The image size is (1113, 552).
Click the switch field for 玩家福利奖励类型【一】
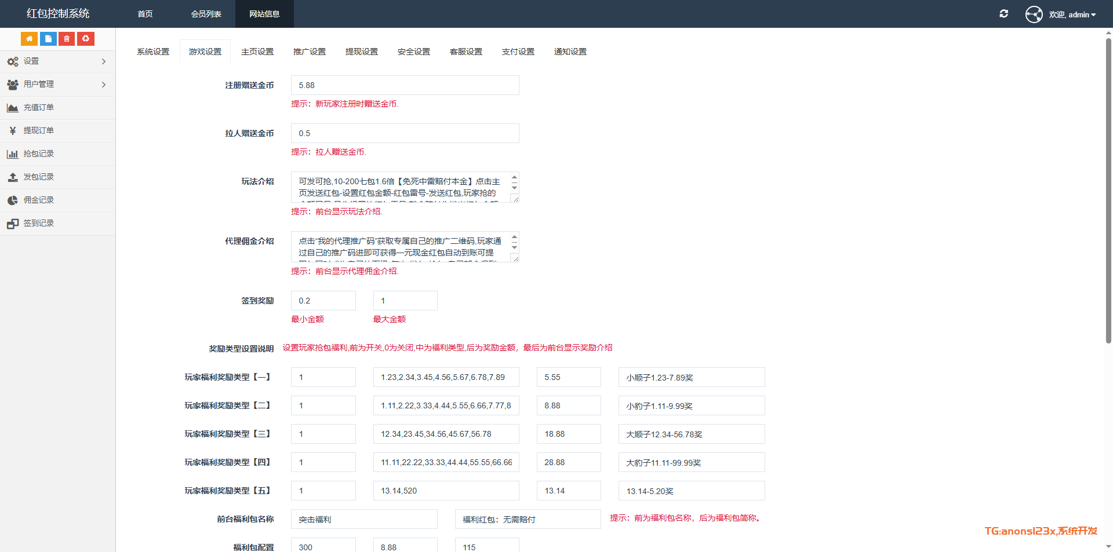click(323, 377)
